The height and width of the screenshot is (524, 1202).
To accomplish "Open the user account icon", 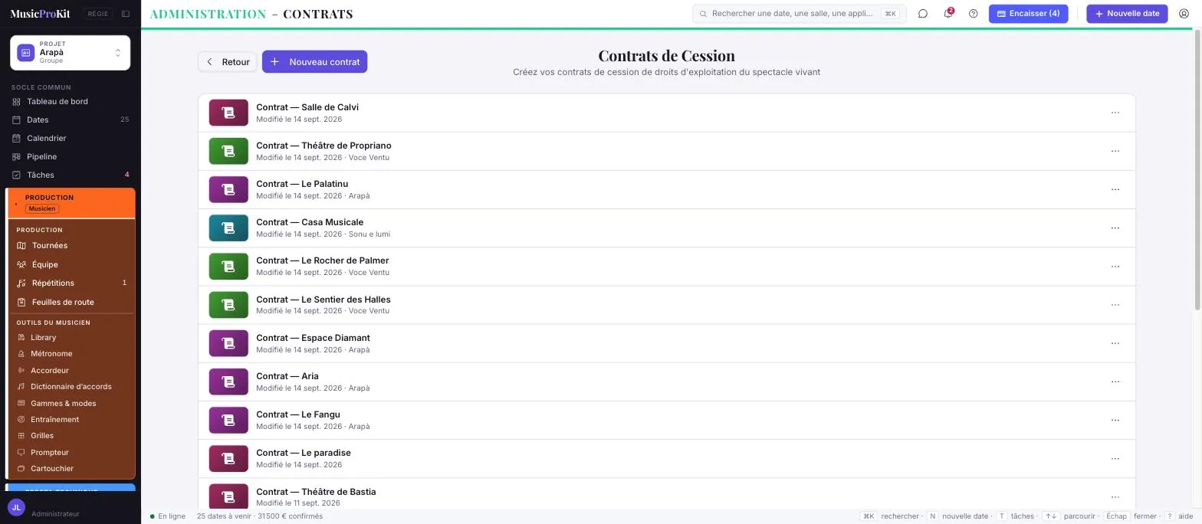I will (x=1184, y=14).
